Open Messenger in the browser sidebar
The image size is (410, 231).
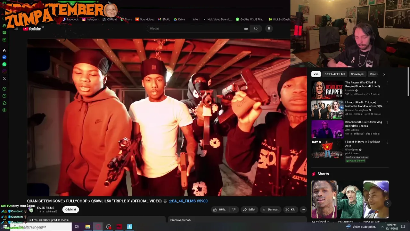pyautogui.click(x=4, y=57)
